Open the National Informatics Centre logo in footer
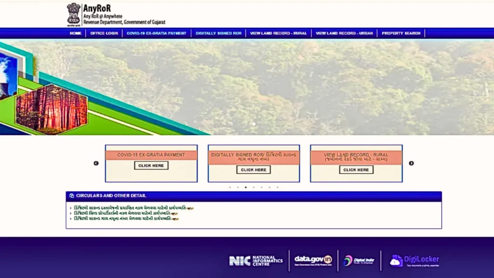 pyautogui.click(x=256, y=261)
